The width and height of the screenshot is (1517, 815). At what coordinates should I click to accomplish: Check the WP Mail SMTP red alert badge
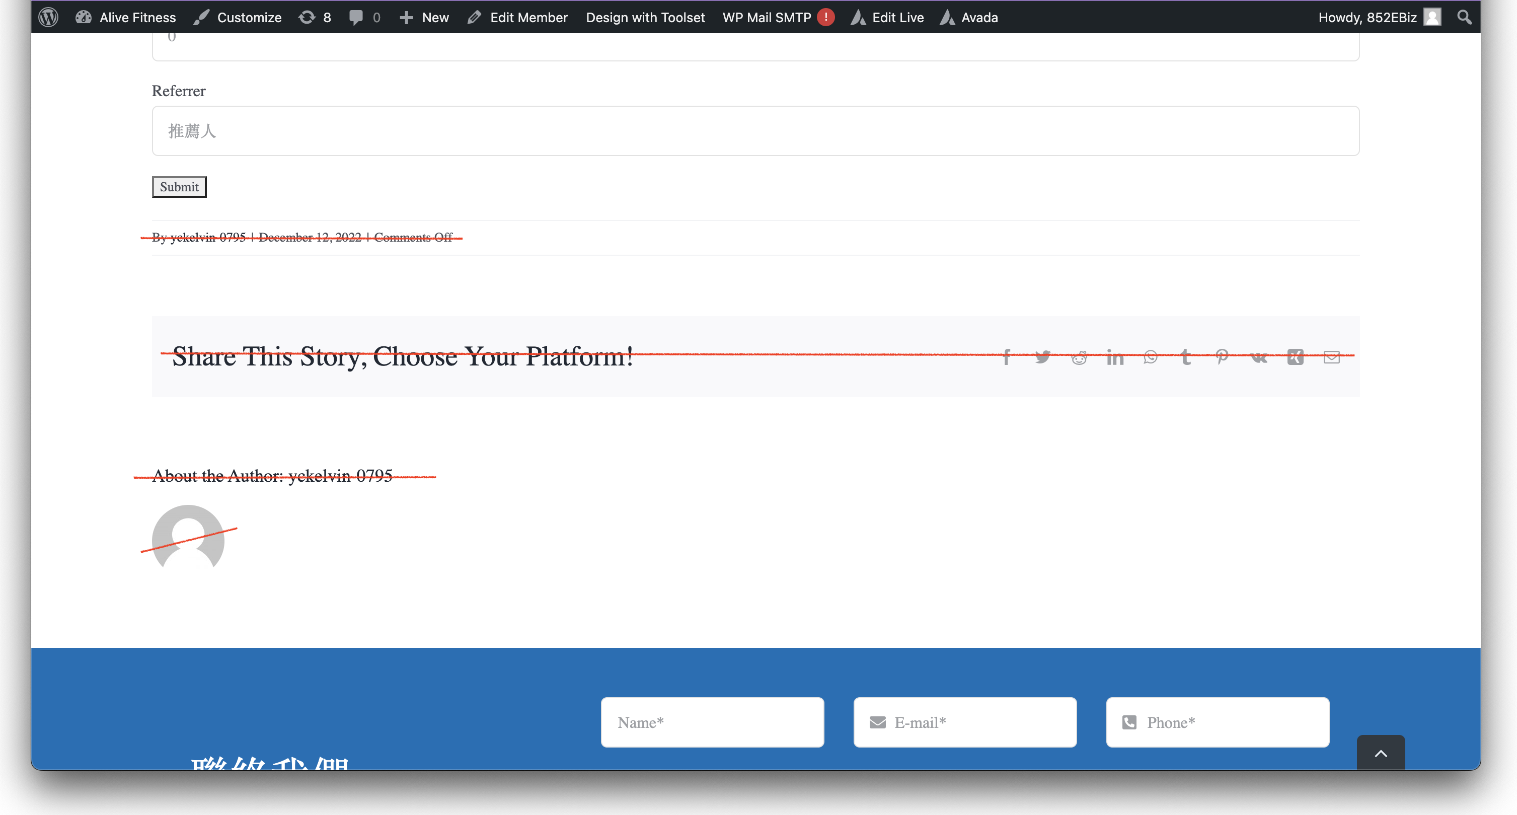click(x=825, y=17)
